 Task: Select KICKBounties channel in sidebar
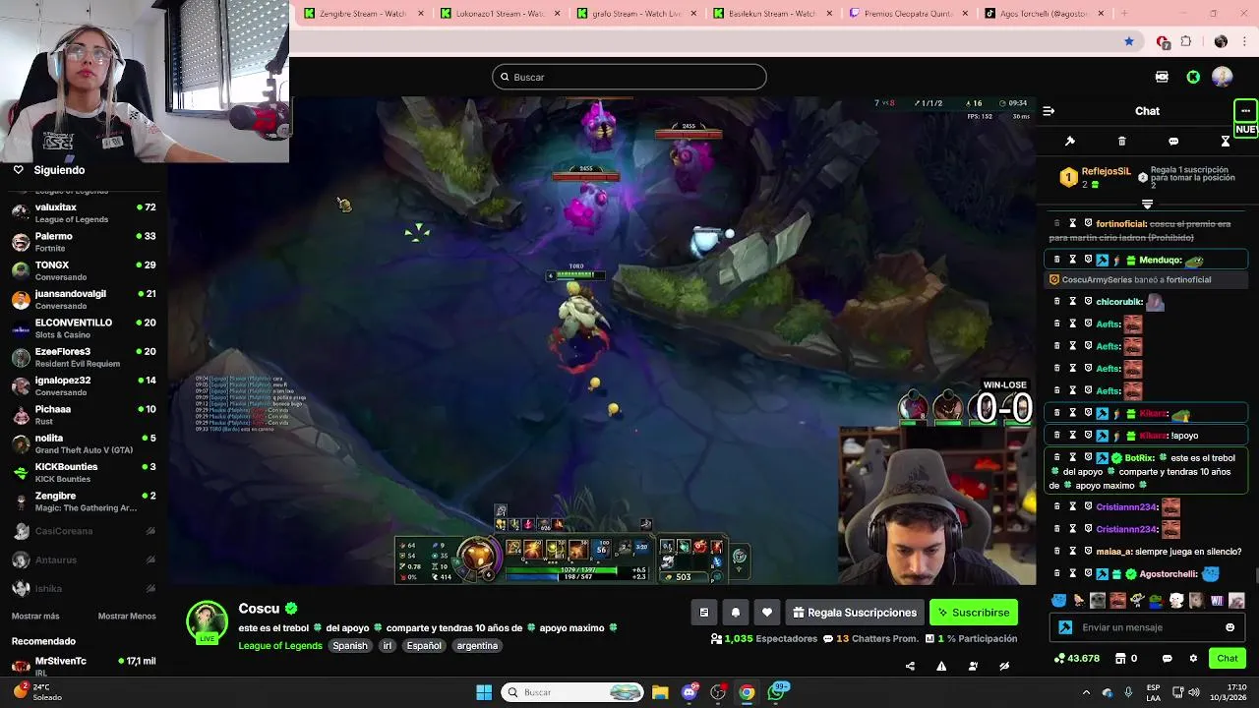(x=84, y=472)
